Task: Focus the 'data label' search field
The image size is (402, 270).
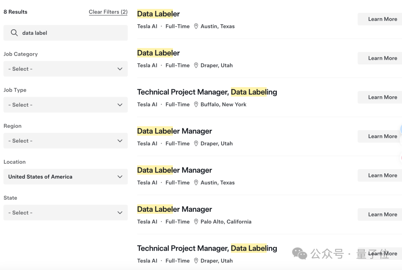Action: 65,33
